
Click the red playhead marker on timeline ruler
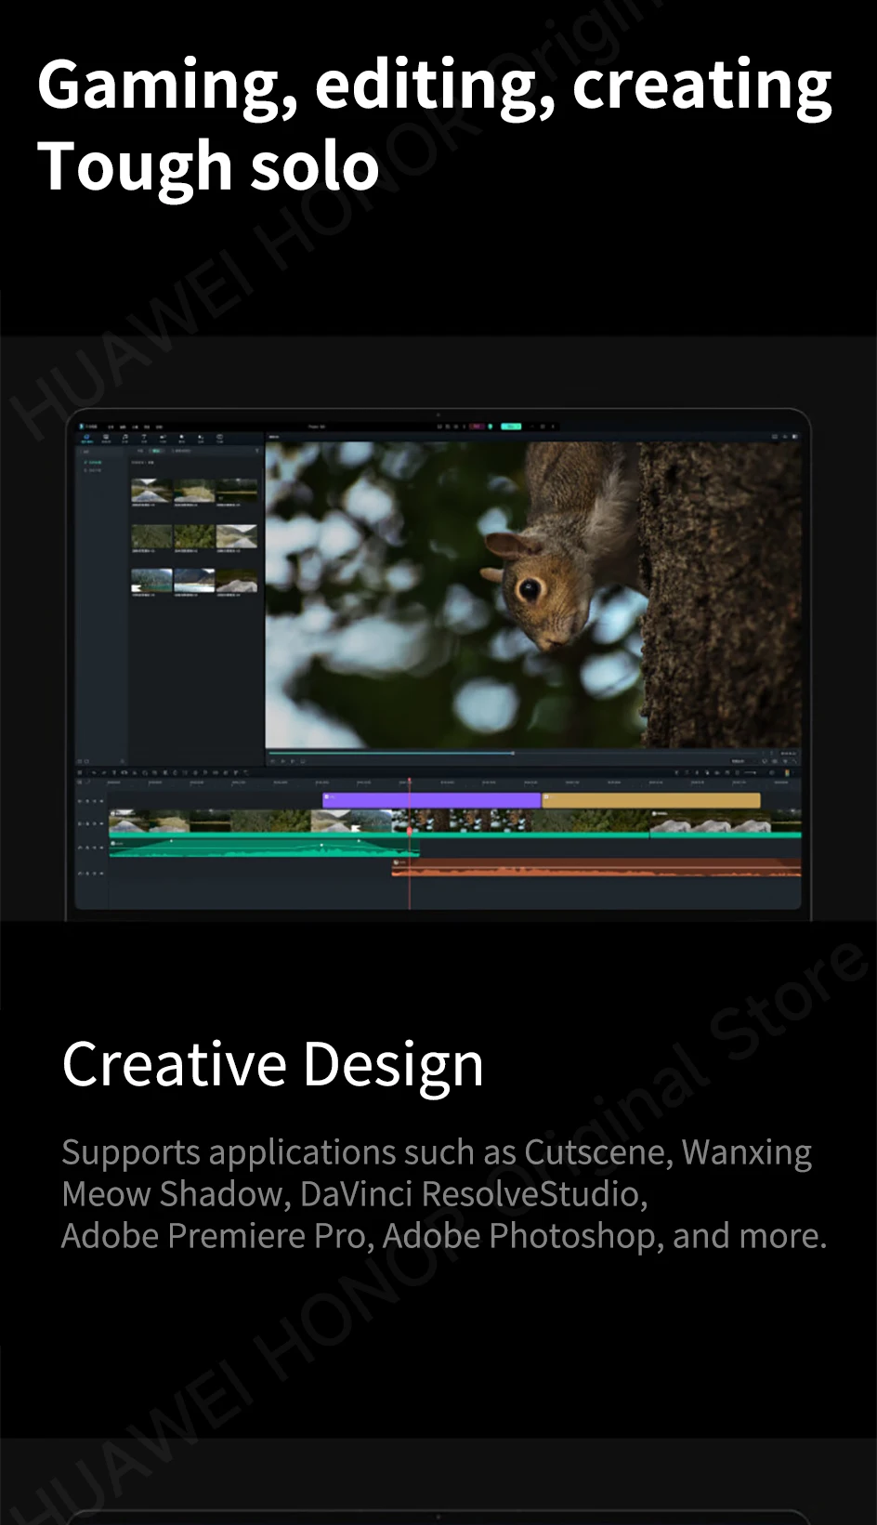tap(410, 781)
